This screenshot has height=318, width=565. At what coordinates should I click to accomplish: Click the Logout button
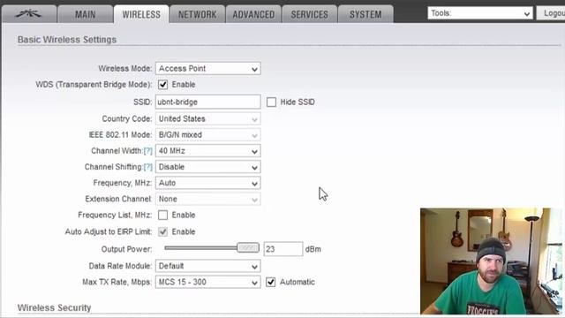(551, 13)
